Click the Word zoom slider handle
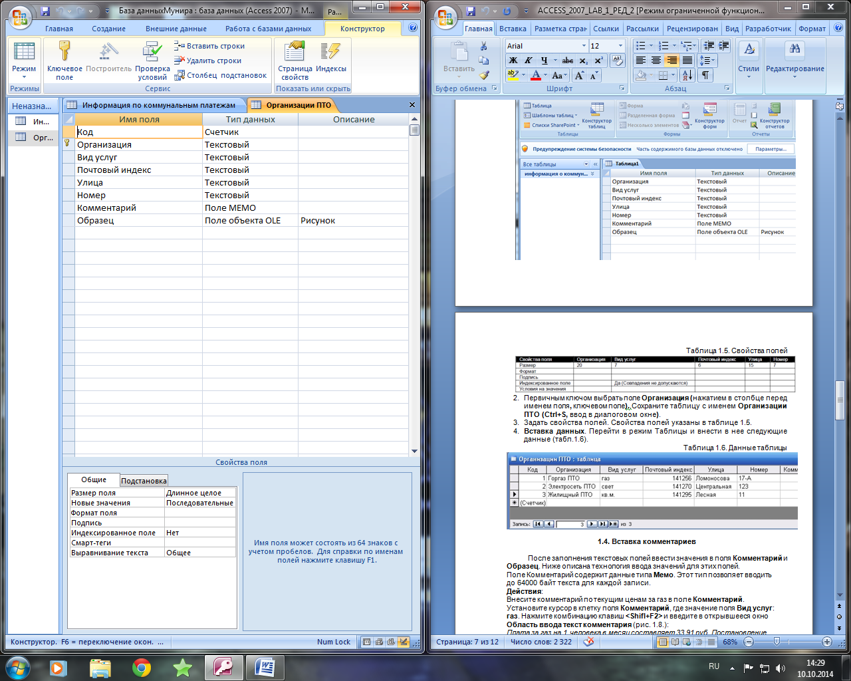 (x=777, y=642)
